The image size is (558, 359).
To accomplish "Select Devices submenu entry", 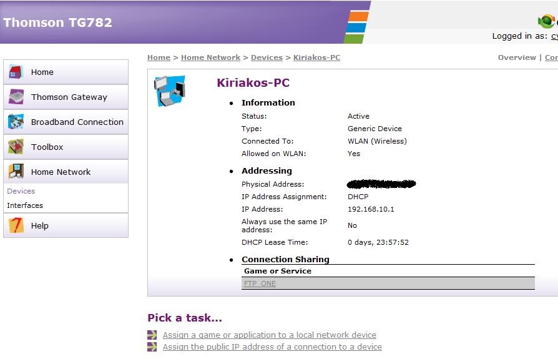I will [21, 191].
